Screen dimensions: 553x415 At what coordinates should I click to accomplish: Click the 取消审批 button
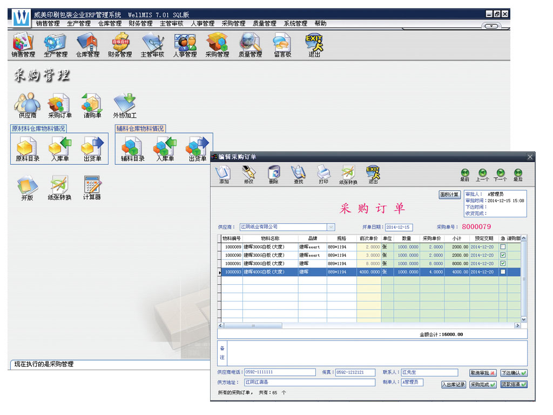483,373
